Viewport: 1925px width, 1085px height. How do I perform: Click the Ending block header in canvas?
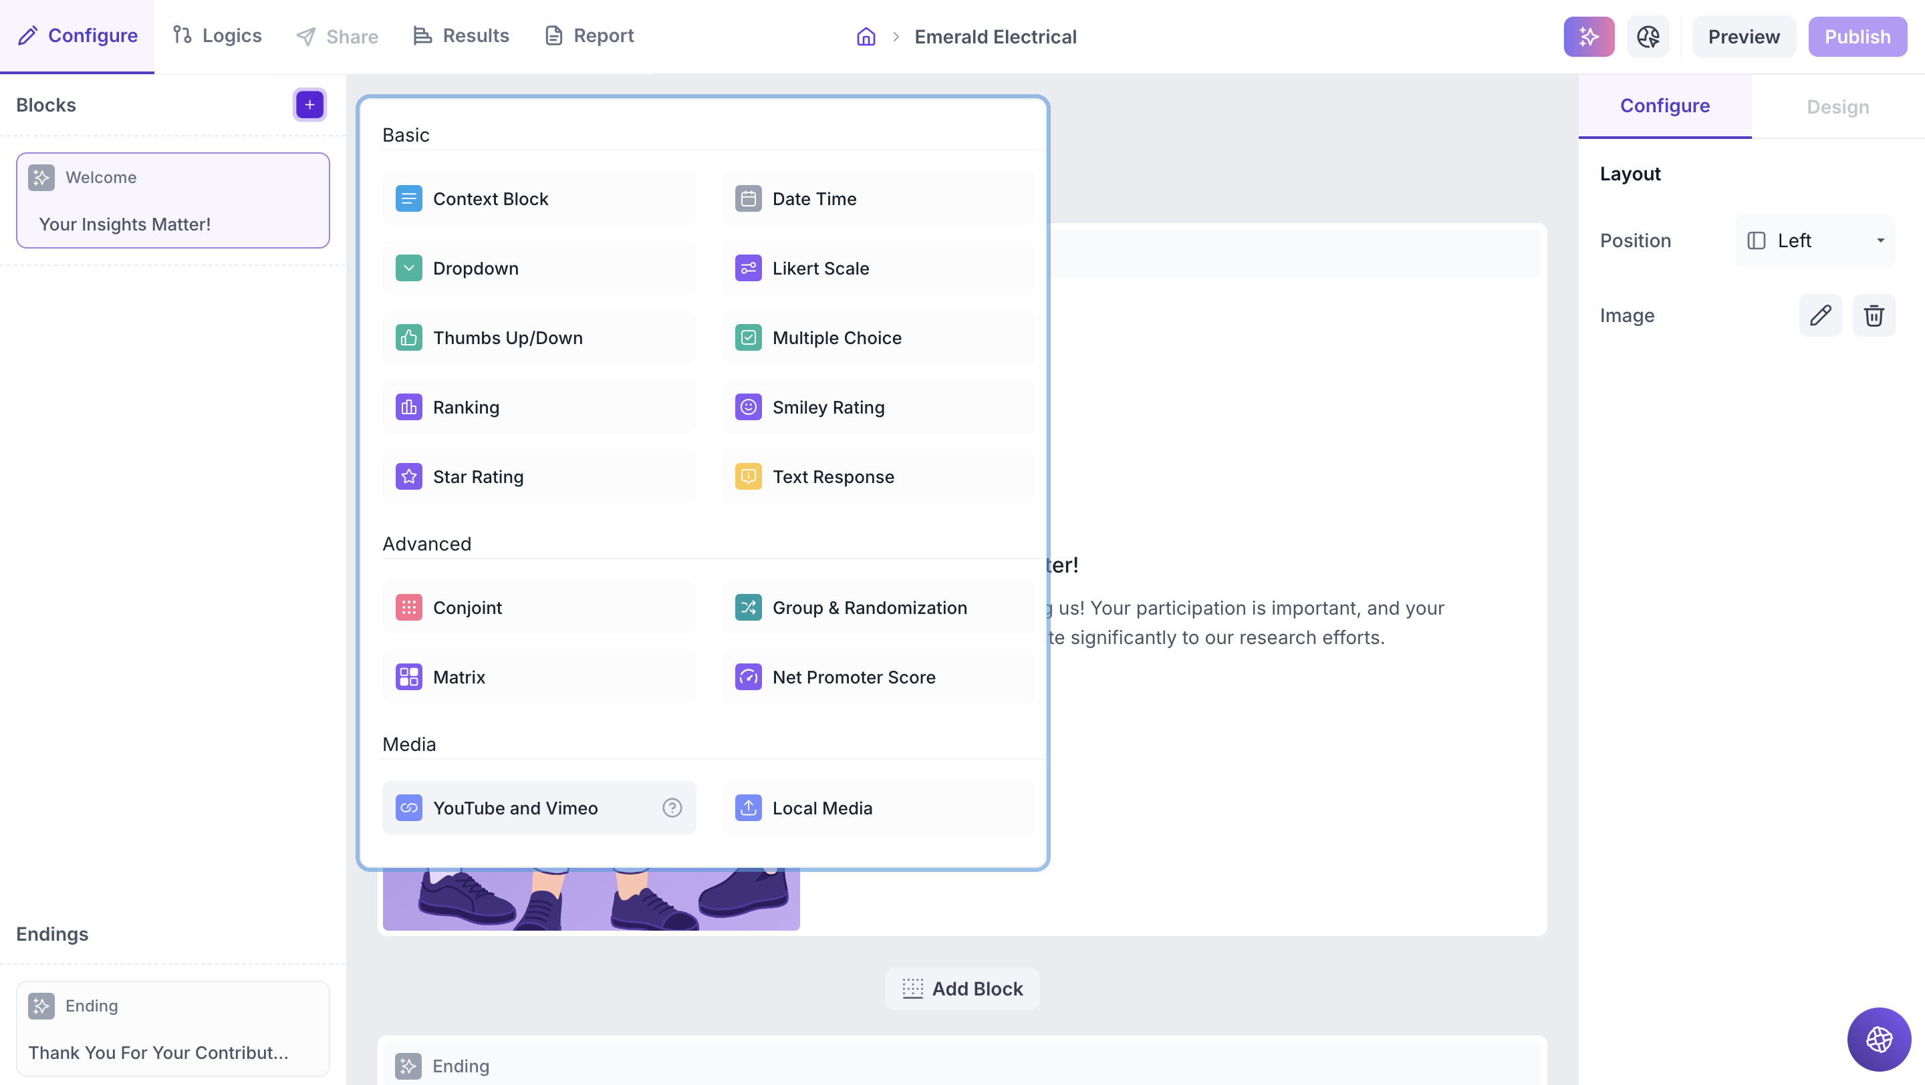[962, 1066]
